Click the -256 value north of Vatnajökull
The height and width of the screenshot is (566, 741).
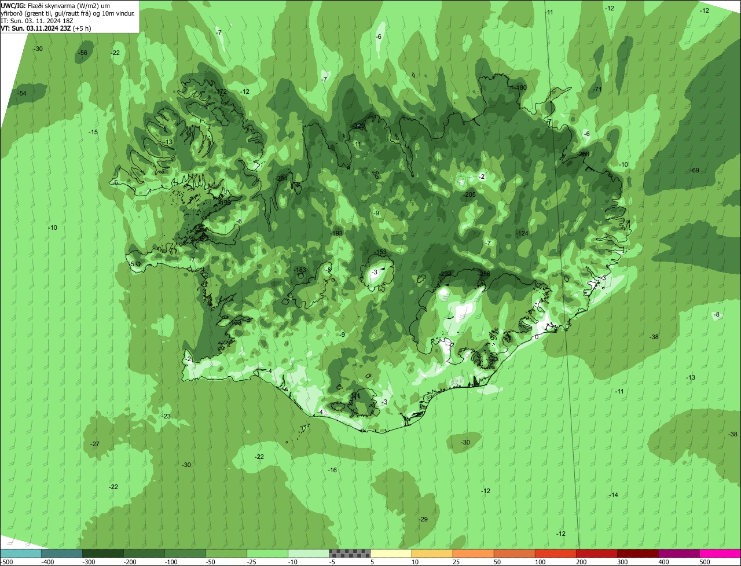tap(484, 274)
